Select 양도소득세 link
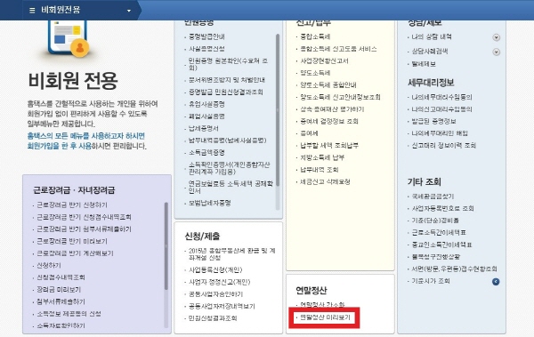This screenshot has height=337, width=534. point(315,73)
